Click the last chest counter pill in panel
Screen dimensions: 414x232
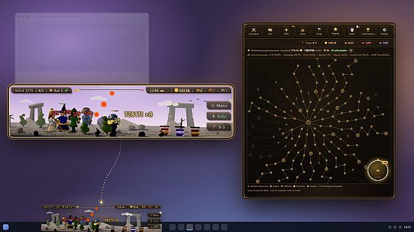click(x=383, y=43)
